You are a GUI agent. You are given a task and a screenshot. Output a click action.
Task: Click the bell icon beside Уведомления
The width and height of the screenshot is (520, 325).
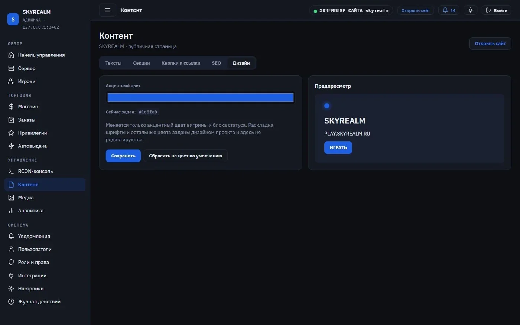coord(11,236)
